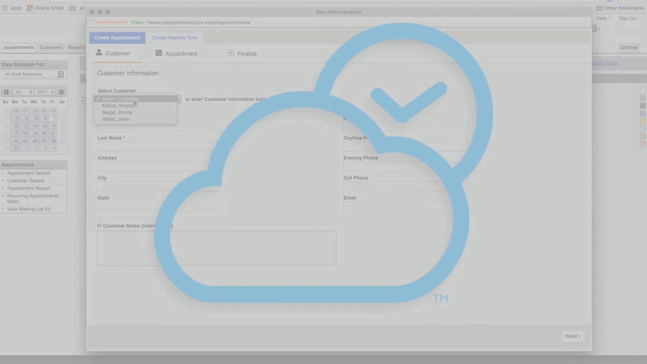647x364 pixels.
Task: Choose Smith, John from the customer list
Action: pos(135,119)
